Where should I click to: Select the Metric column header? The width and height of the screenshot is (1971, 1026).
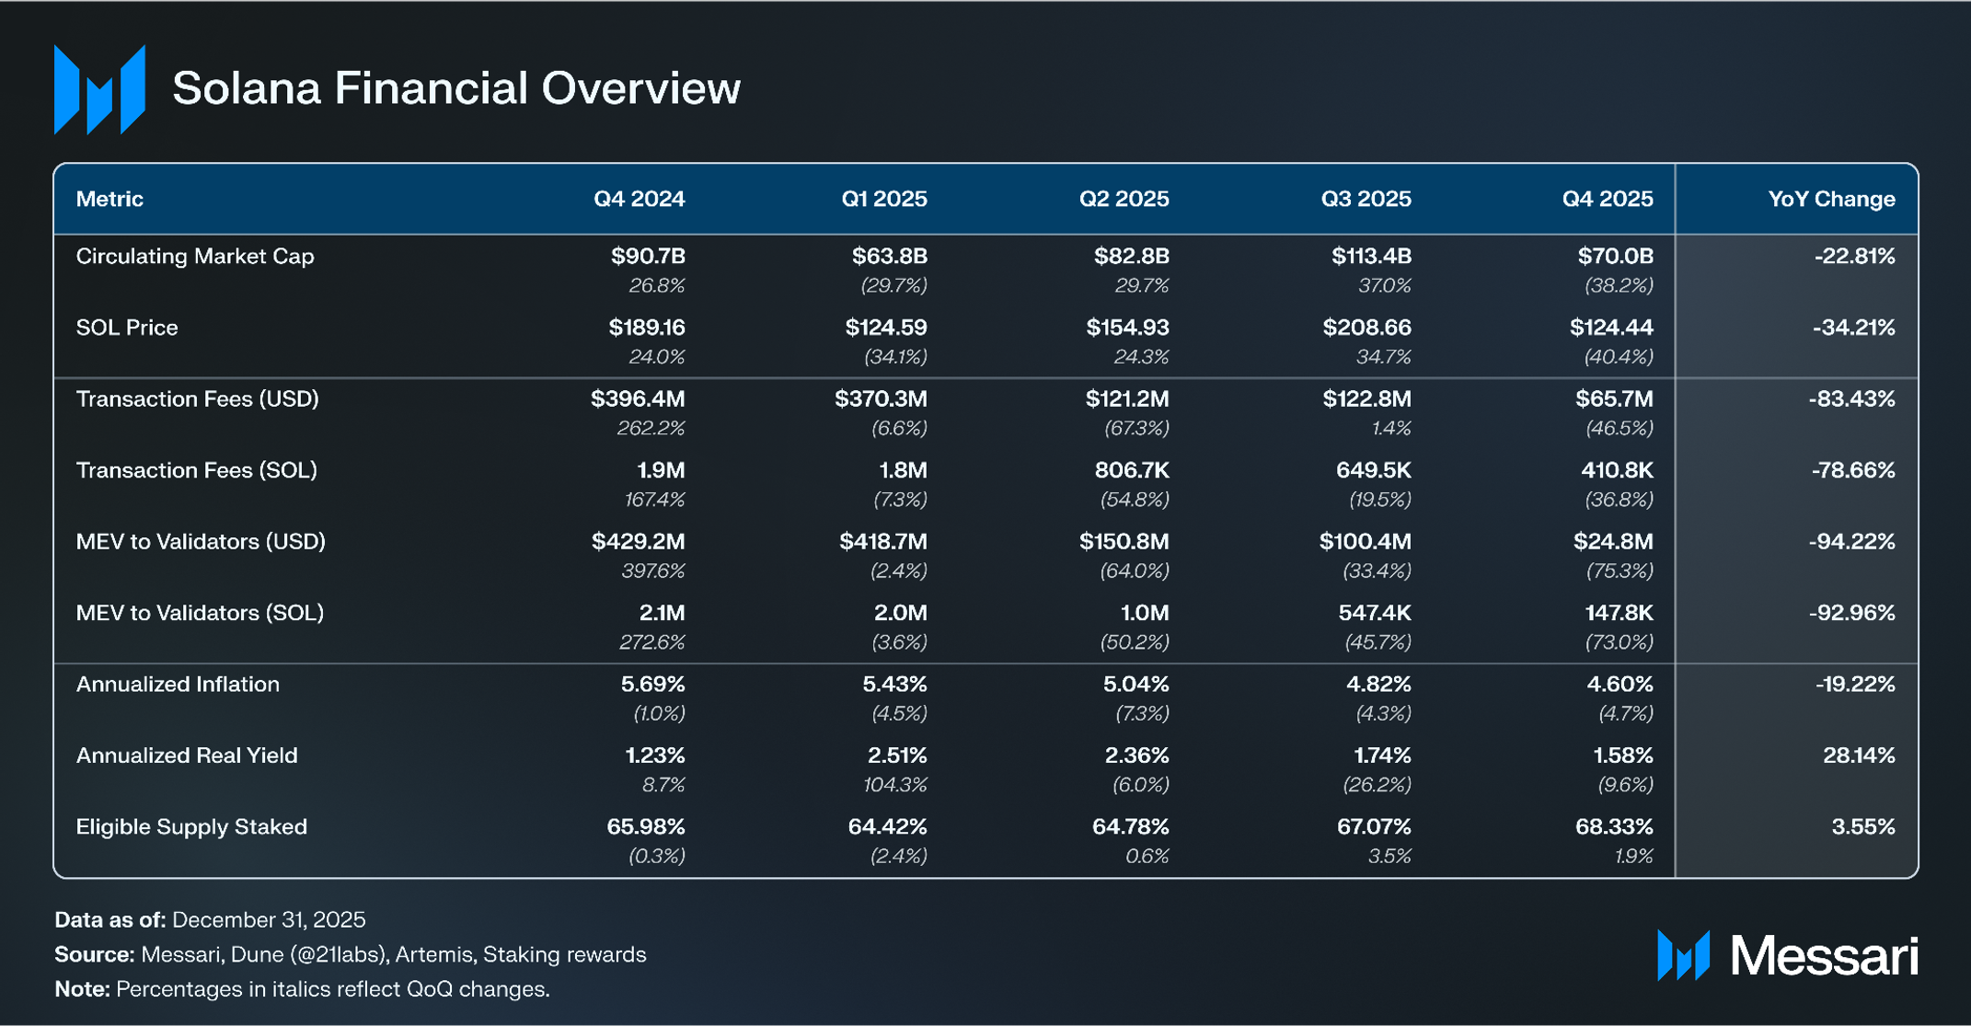109,199
